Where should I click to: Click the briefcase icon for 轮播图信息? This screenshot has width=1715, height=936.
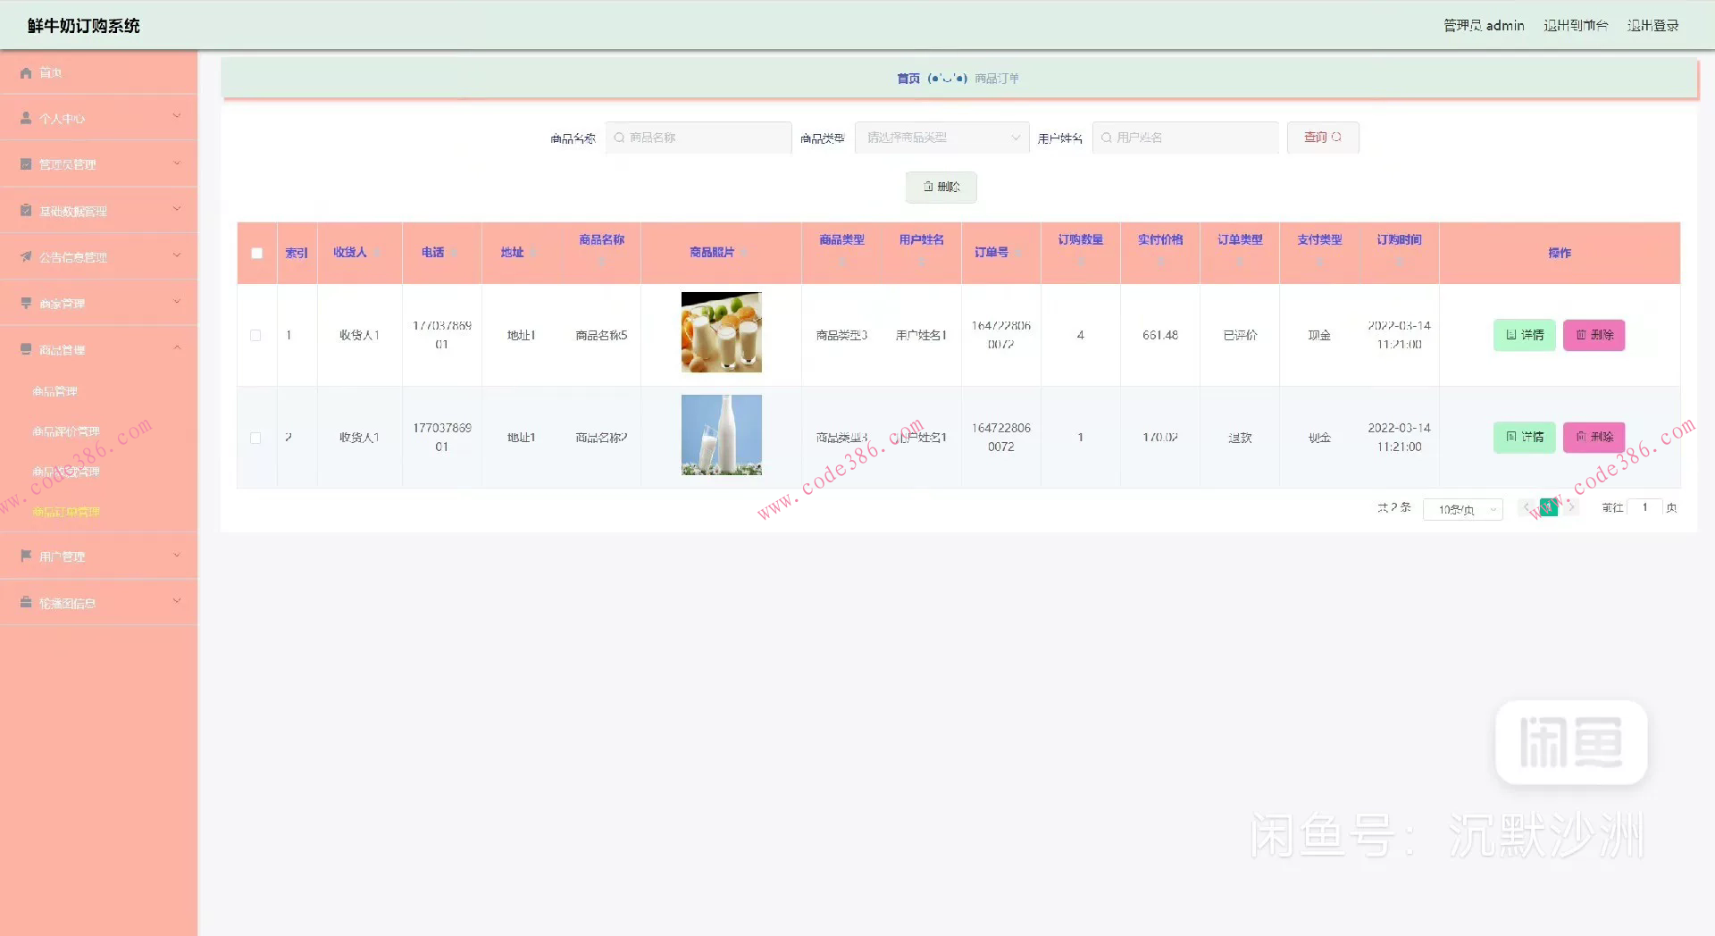[x=26, y=603]
